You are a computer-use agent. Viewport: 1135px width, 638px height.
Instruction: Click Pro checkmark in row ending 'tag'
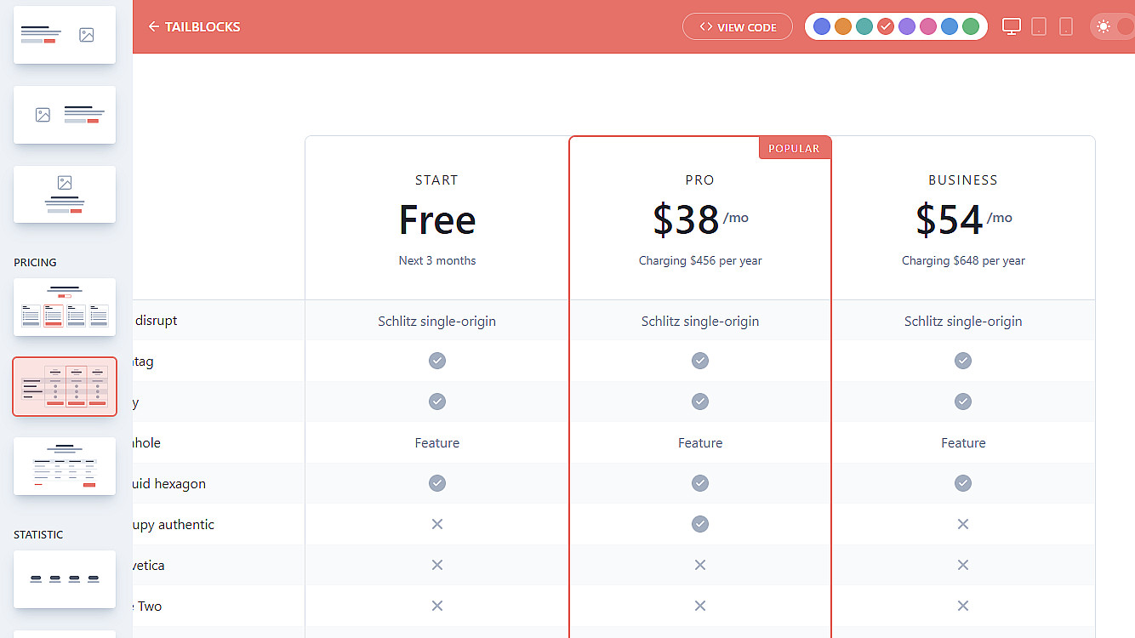700,361
